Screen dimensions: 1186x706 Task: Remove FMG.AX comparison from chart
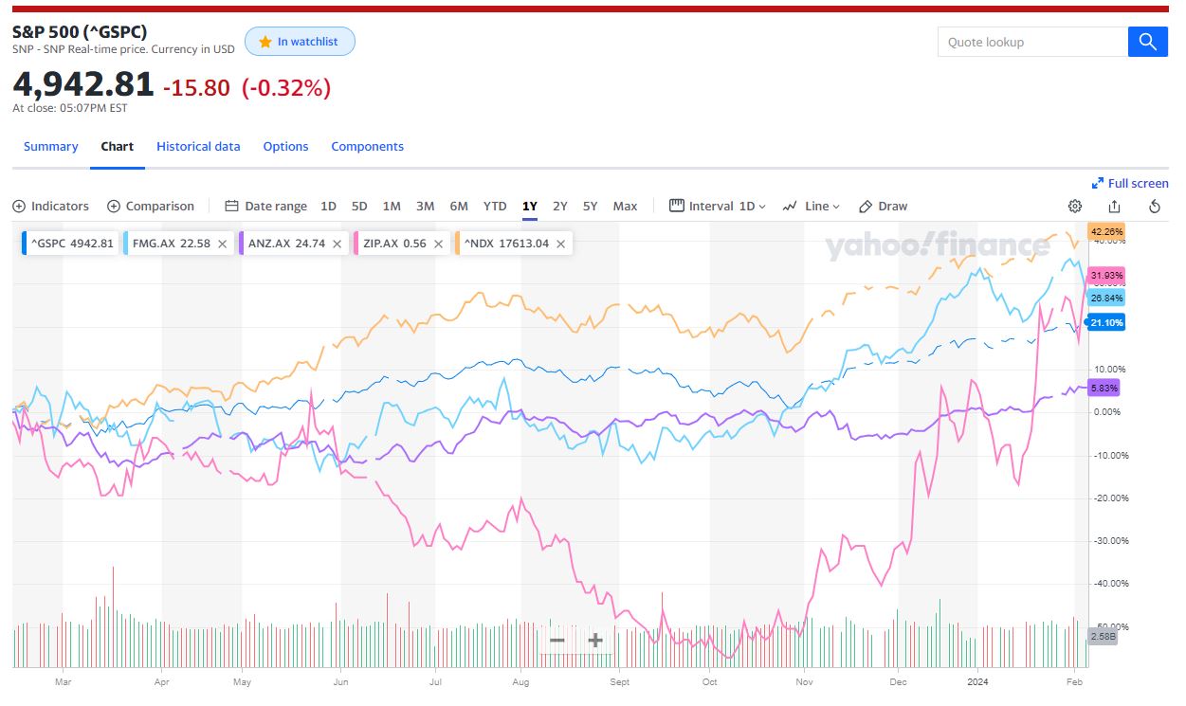tap(222, 244)
